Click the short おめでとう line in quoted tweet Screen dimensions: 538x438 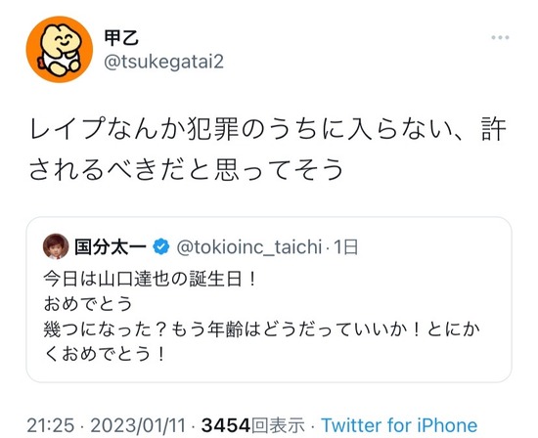click(x=88, y=304)
